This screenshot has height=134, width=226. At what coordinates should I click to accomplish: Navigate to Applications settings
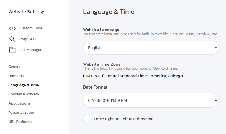tap(19, 103)
